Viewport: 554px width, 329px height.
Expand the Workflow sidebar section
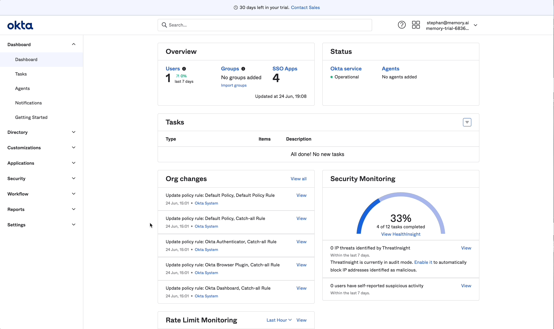point(41,194)
